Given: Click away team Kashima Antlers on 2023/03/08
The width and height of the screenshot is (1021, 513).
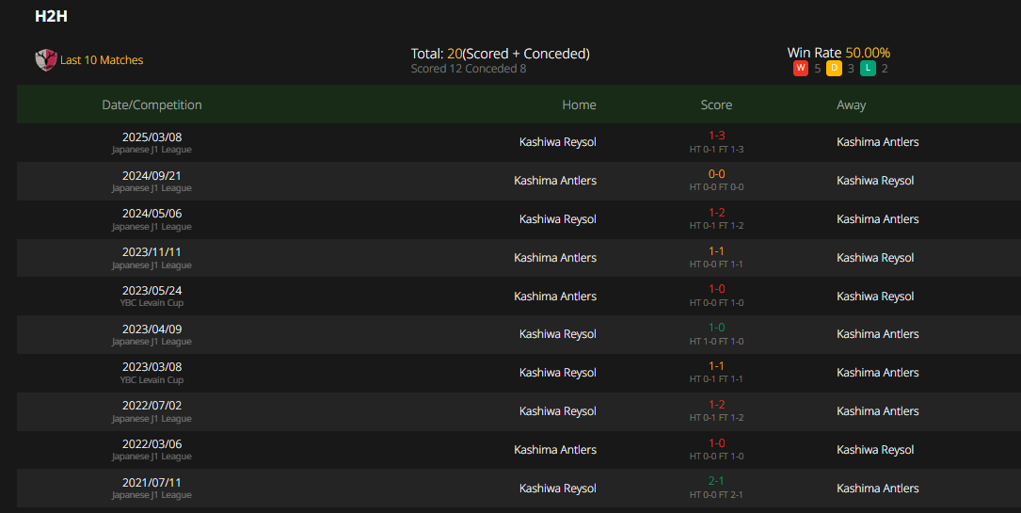Looking at the screenshot, I should click(x=878, y=373).
